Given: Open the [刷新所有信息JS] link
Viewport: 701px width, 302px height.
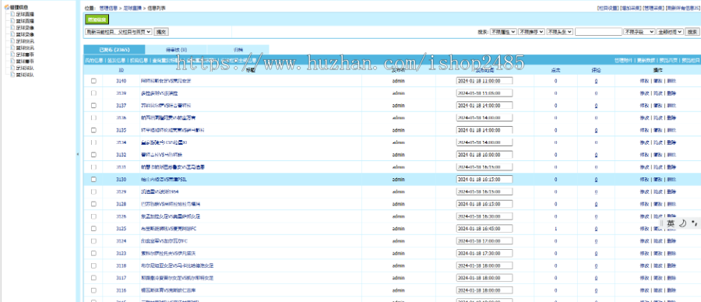Looking at the screenshot, I should pos(682,8).
